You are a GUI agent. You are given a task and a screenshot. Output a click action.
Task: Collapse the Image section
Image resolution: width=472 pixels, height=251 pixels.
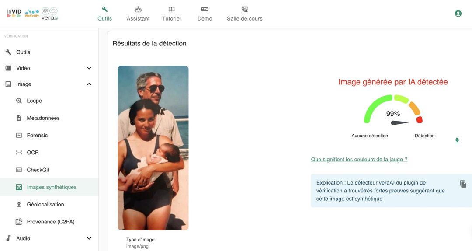click(89, 84)
